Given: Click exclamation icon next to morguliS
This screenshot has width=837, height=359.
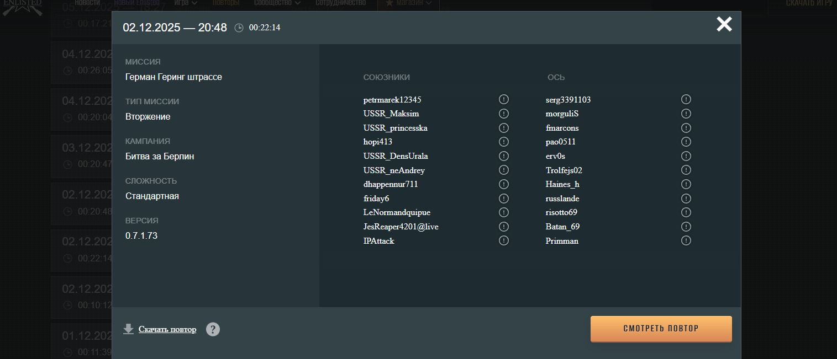Looking at the screenshot, I should (x=686, y=114).
